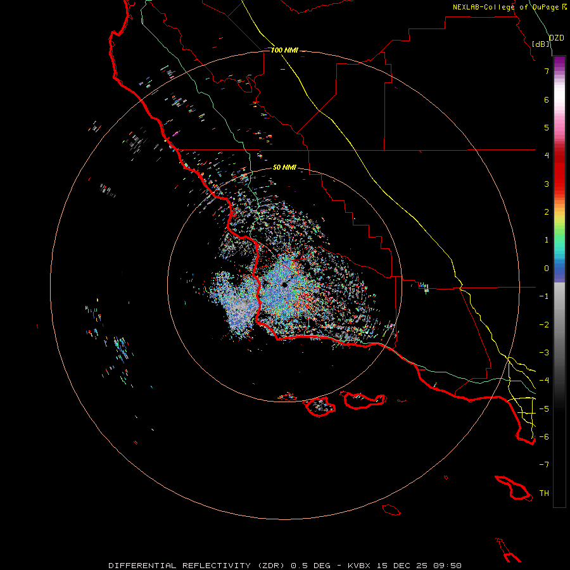Click the "DIFFERENTIAL REFLECTIVITY (ZDR) 0.5 DEG" caption at the bottom

pos(220,566)
